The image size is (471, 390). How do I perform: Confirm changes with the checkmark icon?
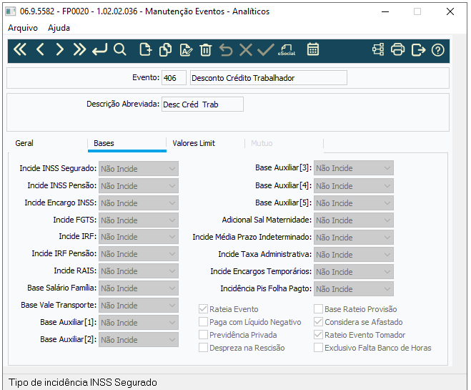266,49
